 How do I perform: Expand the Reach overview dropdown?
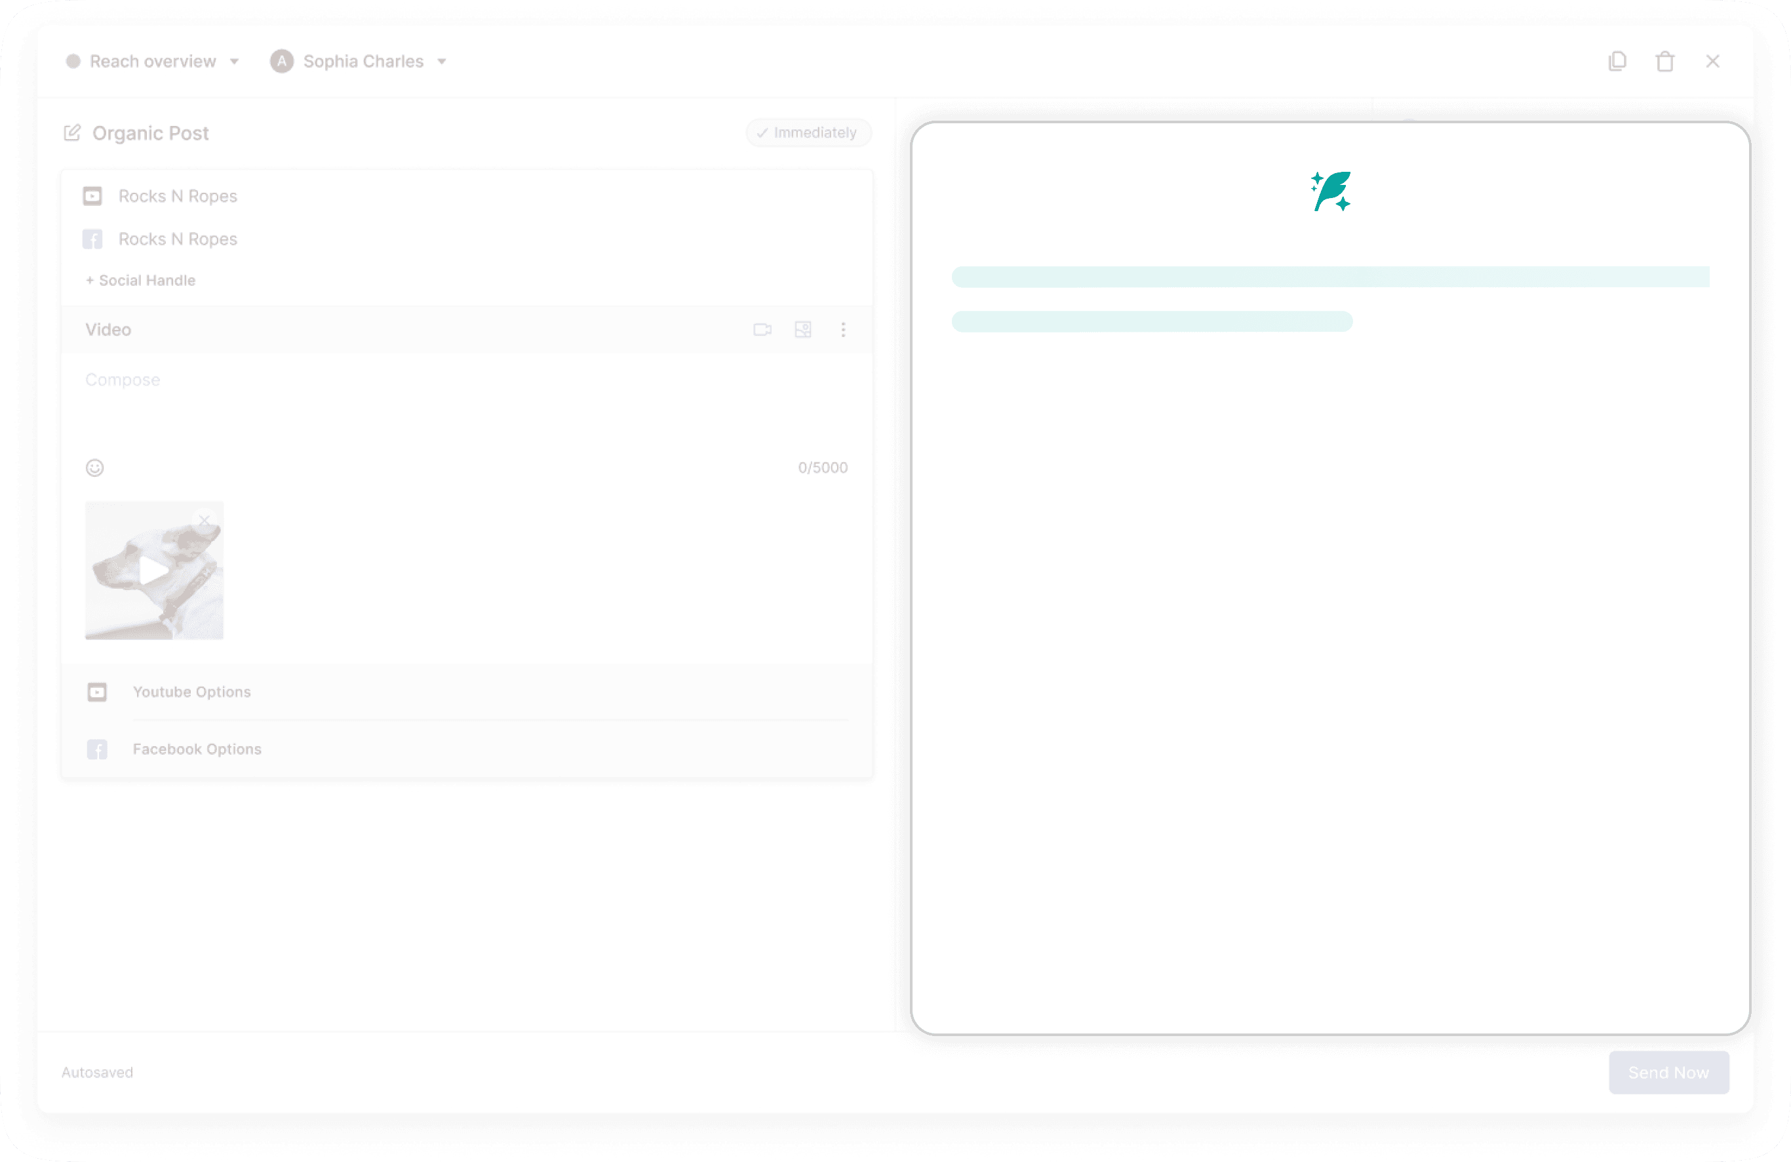pyautogui.click(x=153, y=62)
